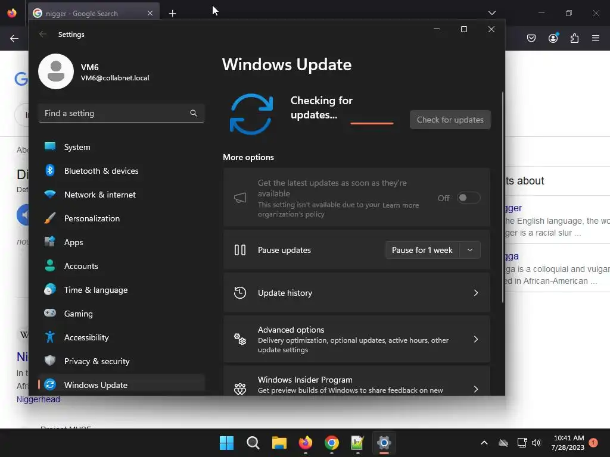Open the orange notification count badge

593,442
